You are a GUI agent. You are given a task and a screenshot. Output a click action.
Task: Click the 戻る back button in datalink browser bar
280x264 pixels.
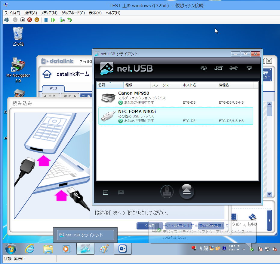(x=51, y=96)
